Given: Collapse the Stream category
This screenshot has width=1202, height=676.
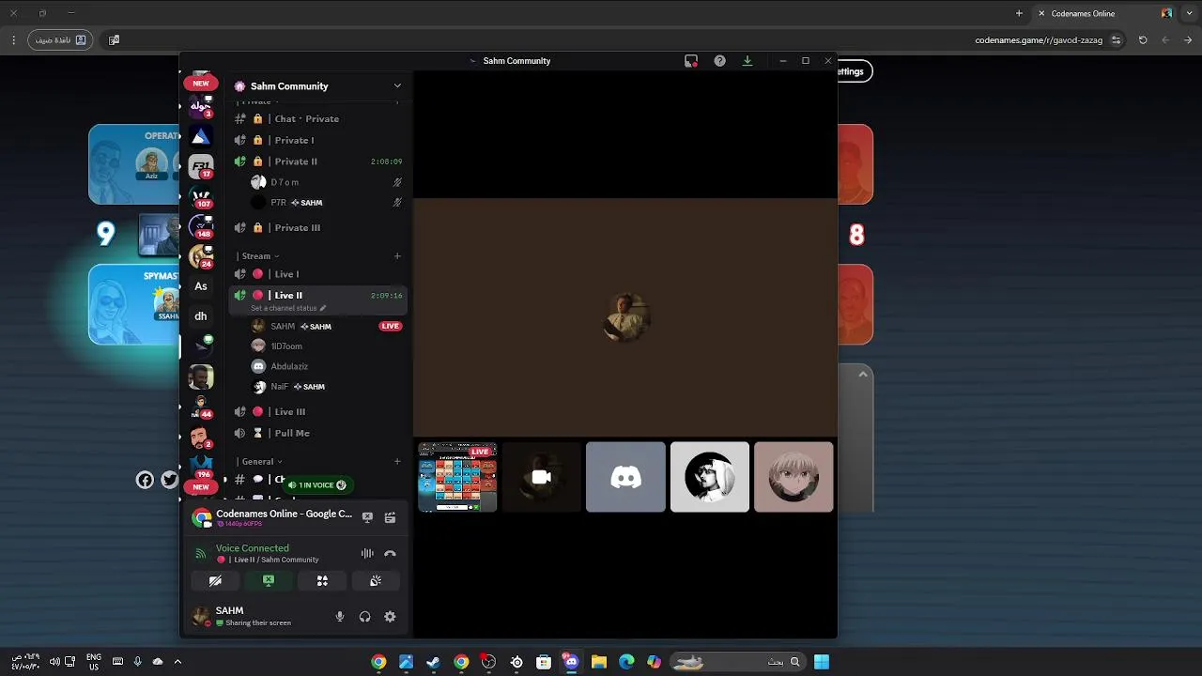Looking at the screenshot, I should [x=258, y=256].
